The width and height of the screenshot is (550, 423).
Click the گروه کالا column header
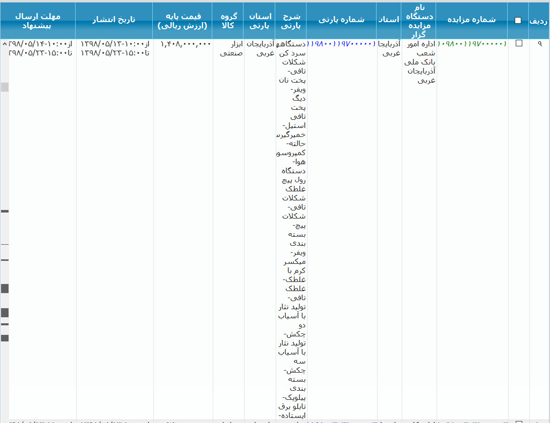click(228, 20)
